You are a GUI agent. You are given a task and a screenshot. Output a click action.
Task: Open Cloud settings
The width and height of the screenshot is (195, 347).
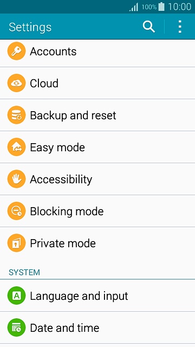coord(97,83)
